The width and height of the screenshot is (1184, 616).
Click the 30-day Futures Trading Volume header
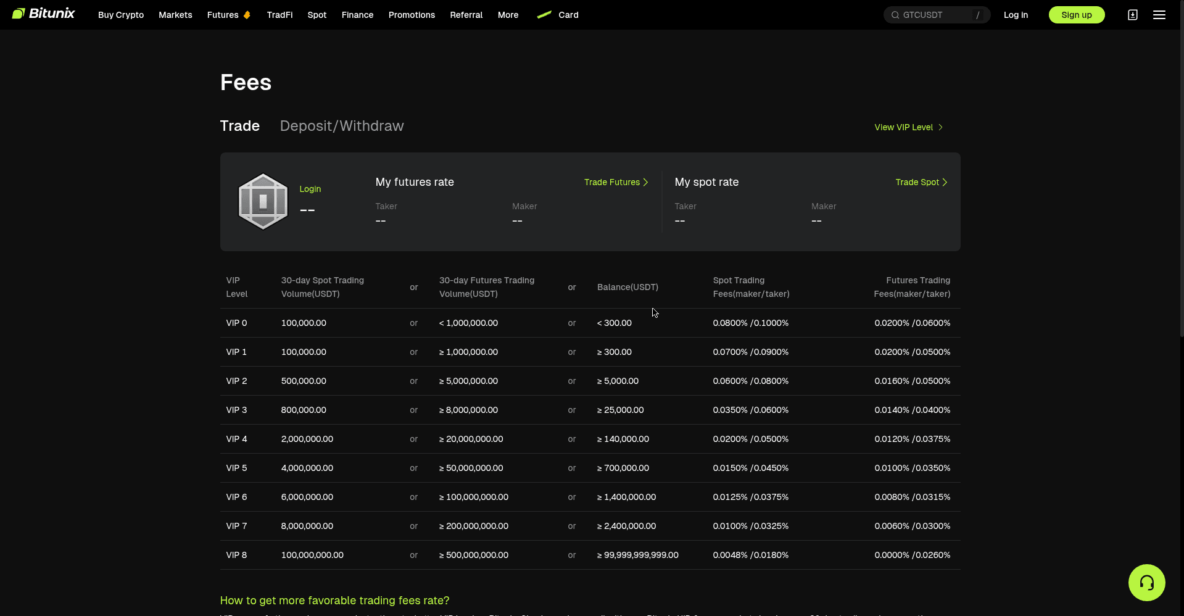click(487, 287)
